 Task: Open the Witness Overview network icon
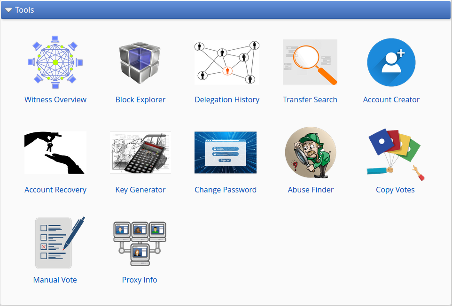pos(55,62)
